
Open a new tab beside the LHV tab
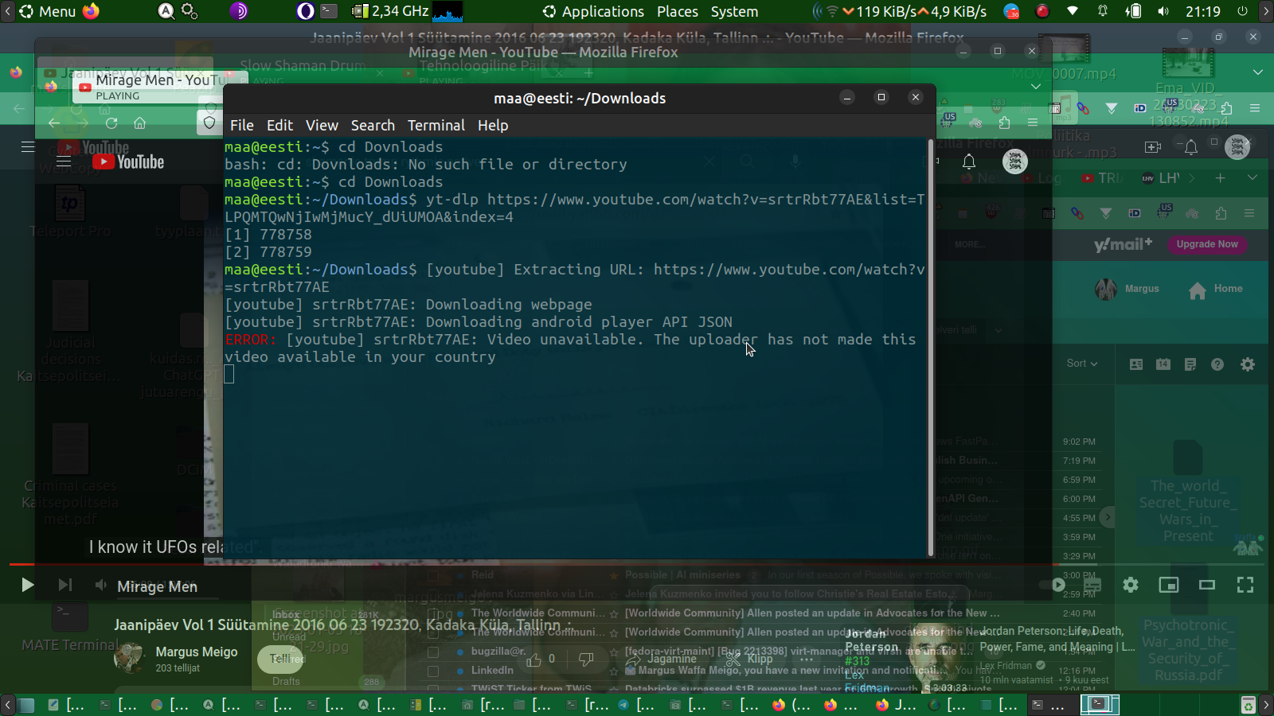coord(1220,178)
